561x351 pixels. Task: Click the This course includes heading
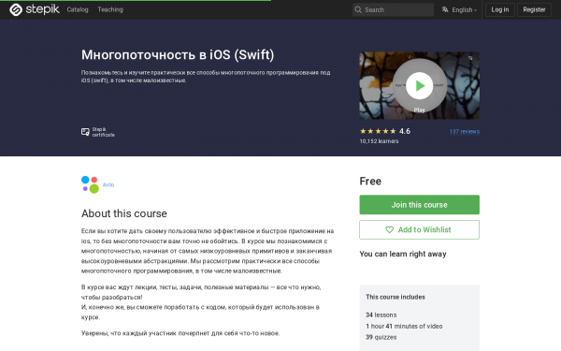(396, 297)
